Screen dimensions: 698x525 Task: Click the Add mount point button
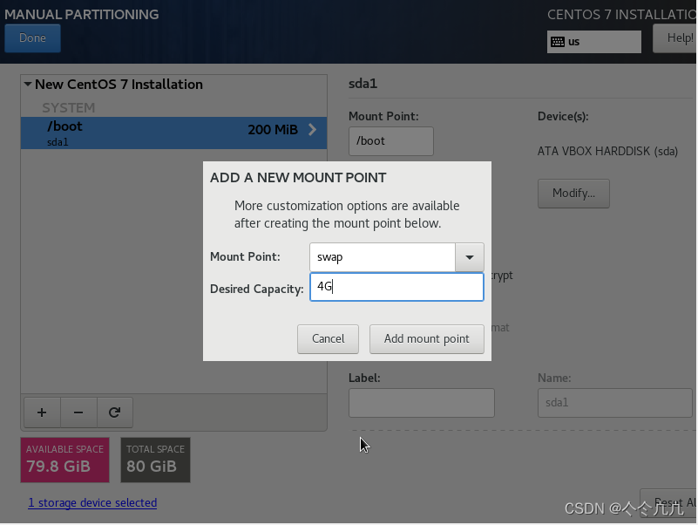click(x=426, y=339)
